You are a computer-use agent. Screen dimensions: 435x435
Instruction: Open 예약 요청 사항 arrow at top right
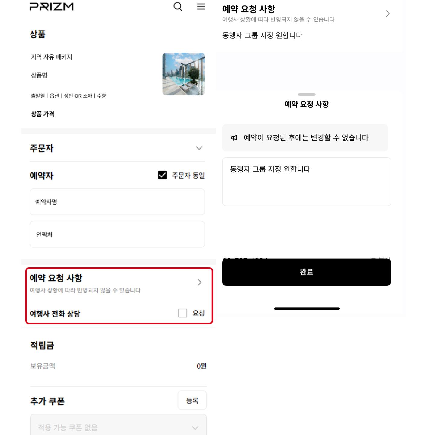pos(388,14)
